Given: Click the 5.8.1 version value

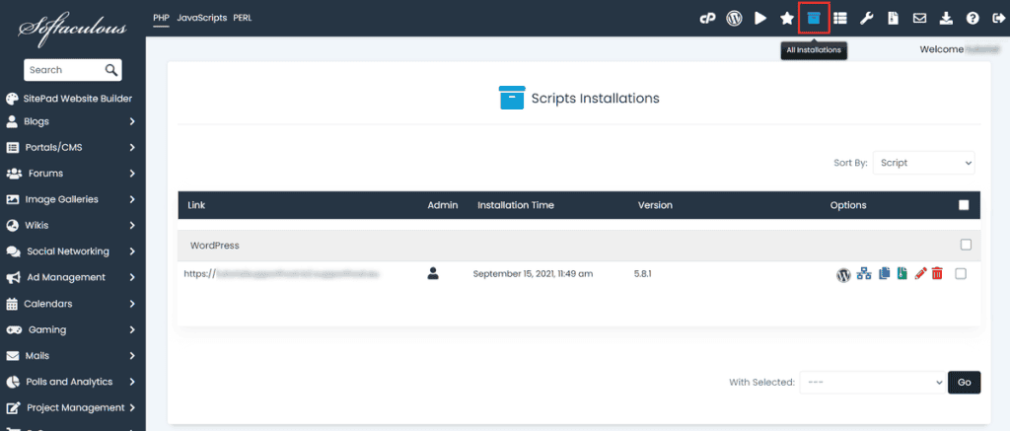Looking at the screenshot, I should 642,273.
